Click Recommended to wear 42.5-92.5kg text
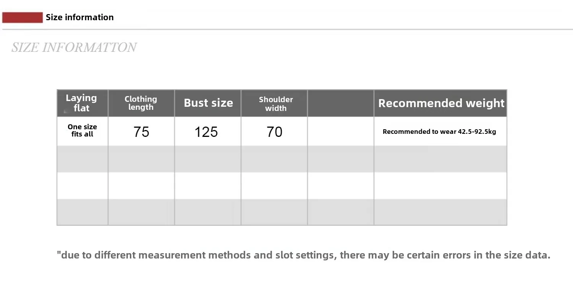This screenshot has width=573, height=289. pyautogui.click(x=439, y=132)
